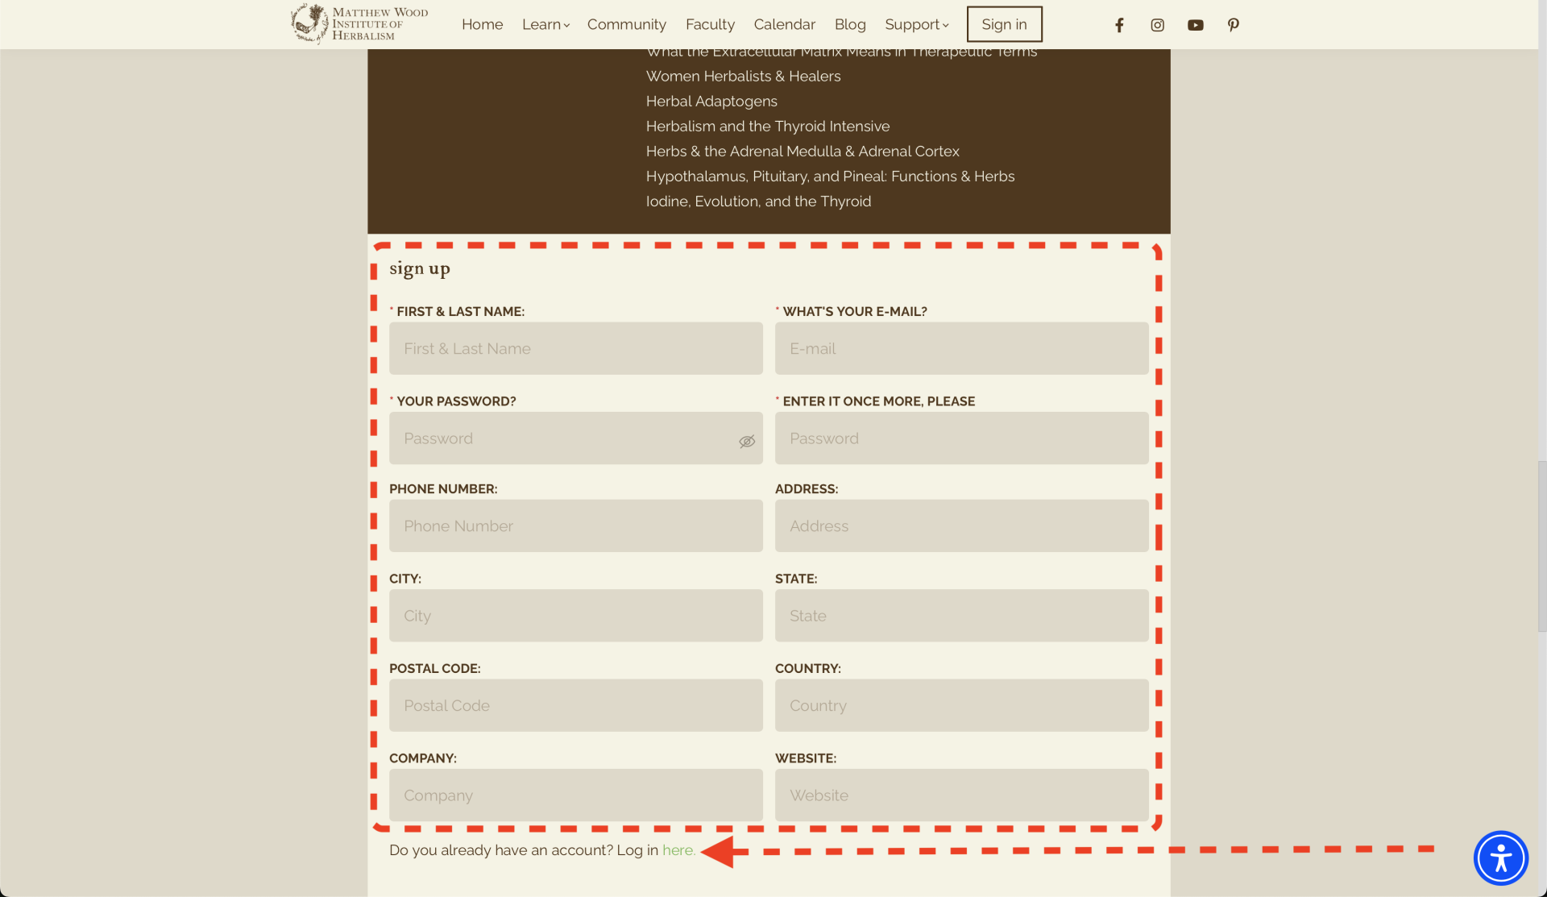Select 'Hypothalamus, Pituitary, and Pineal' entry
The width and height of the screenshot is (1547, 897).
(x=830, y=176)
